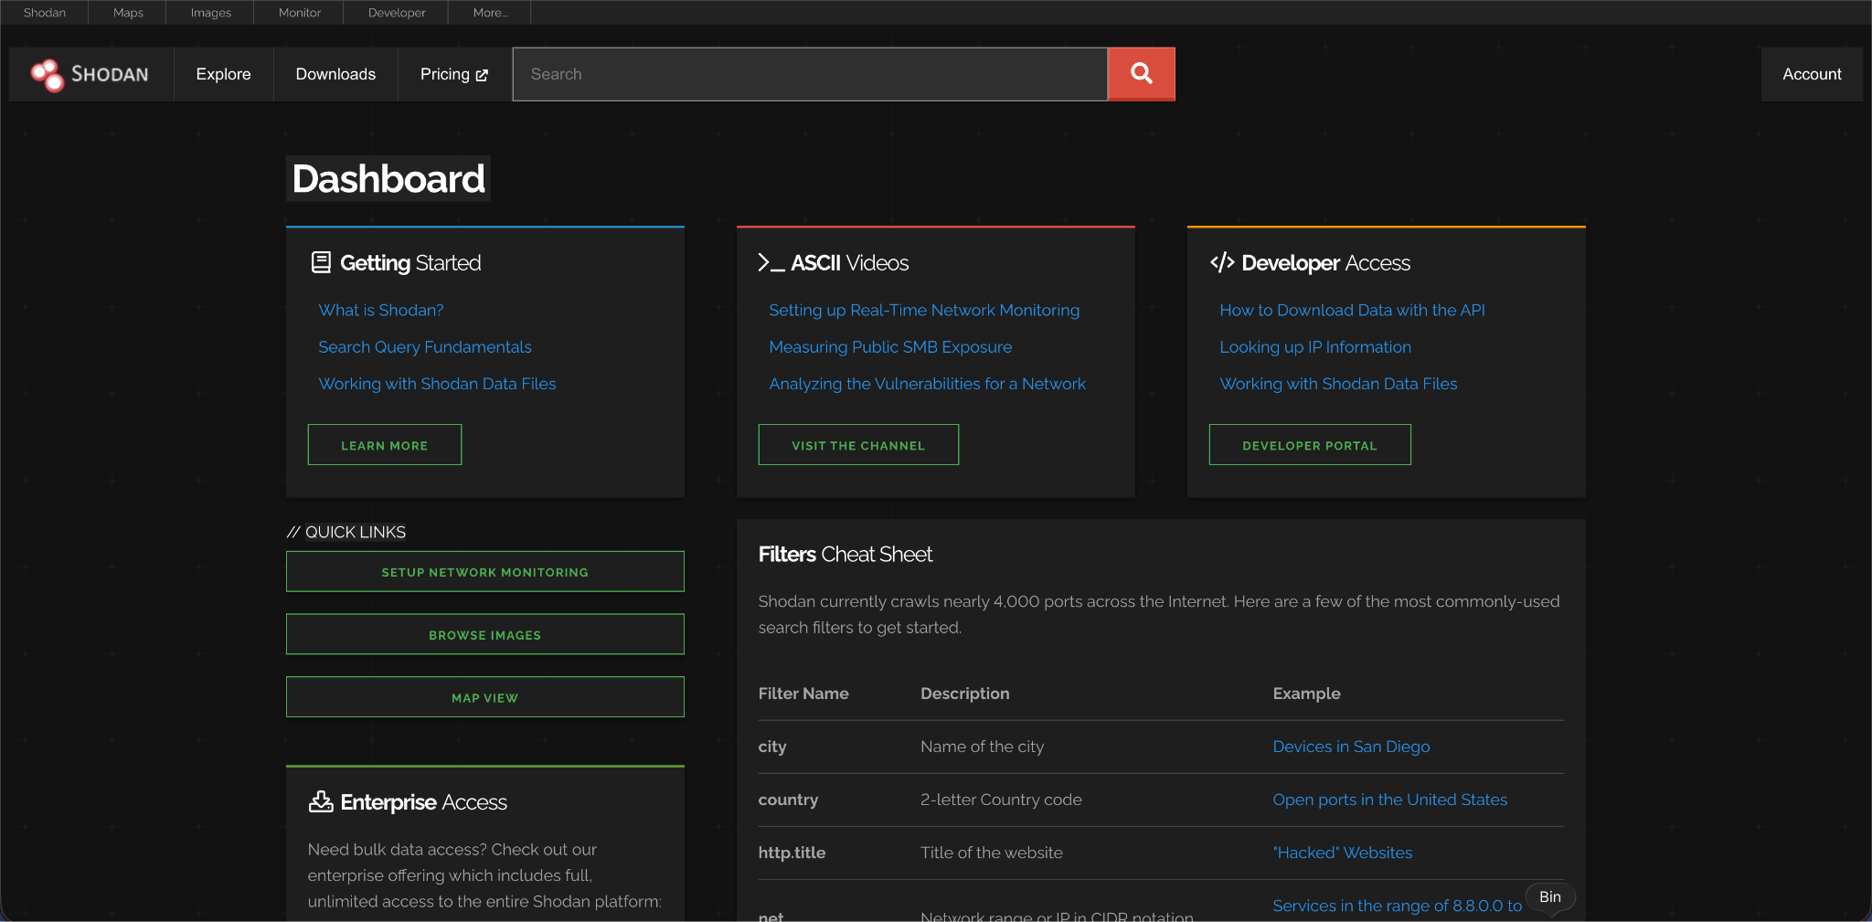The width and height of the screenshot is (1872, 922).
Task: Click the Bin badge at bottom right
Action: (x=1549, y=896)
